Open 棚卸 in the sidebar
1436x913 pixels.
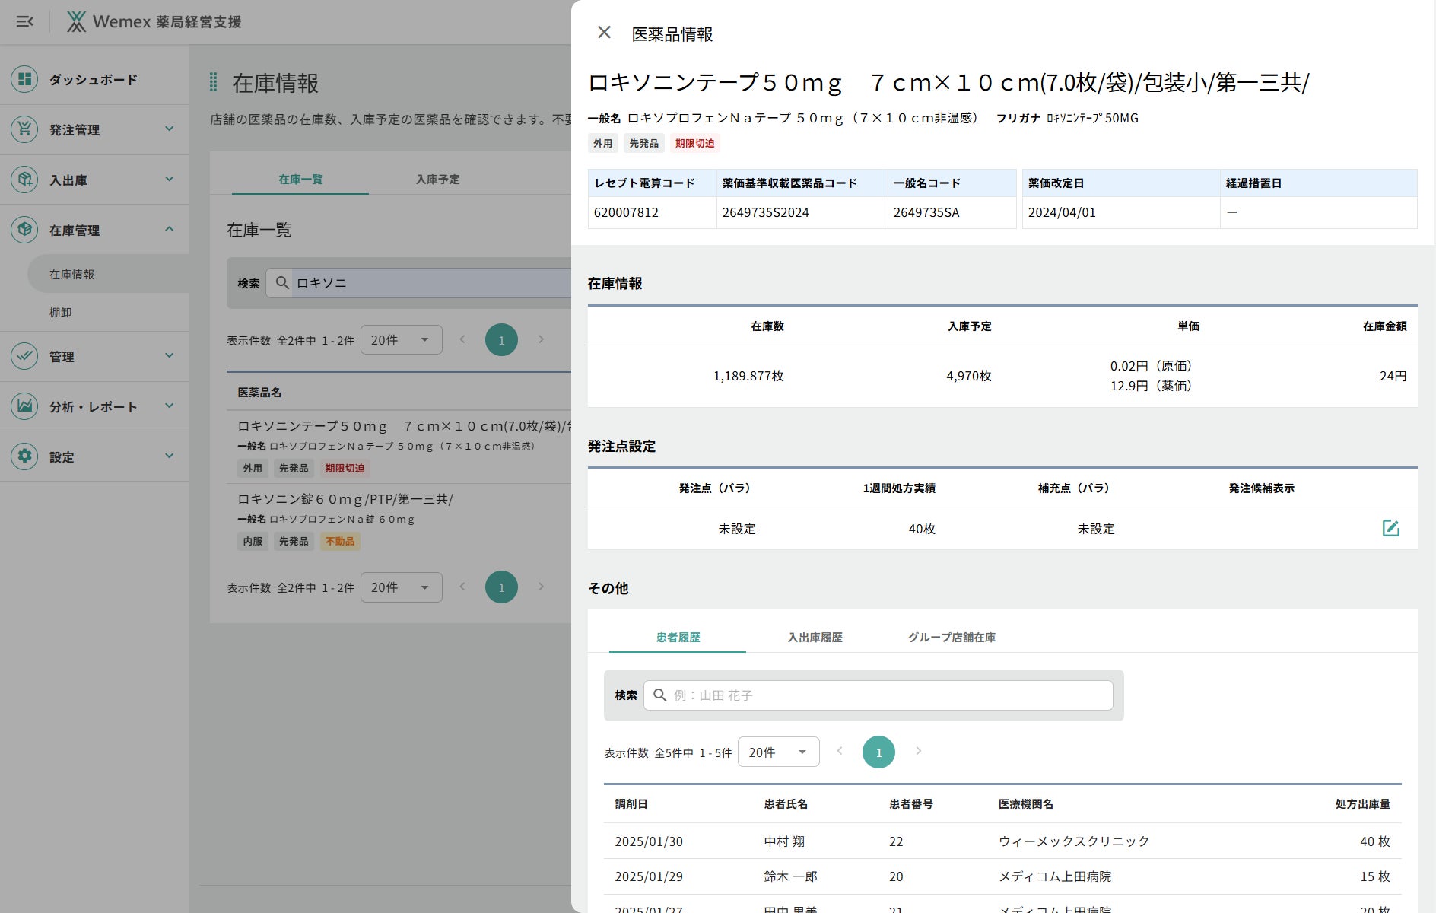coord(108,312)
